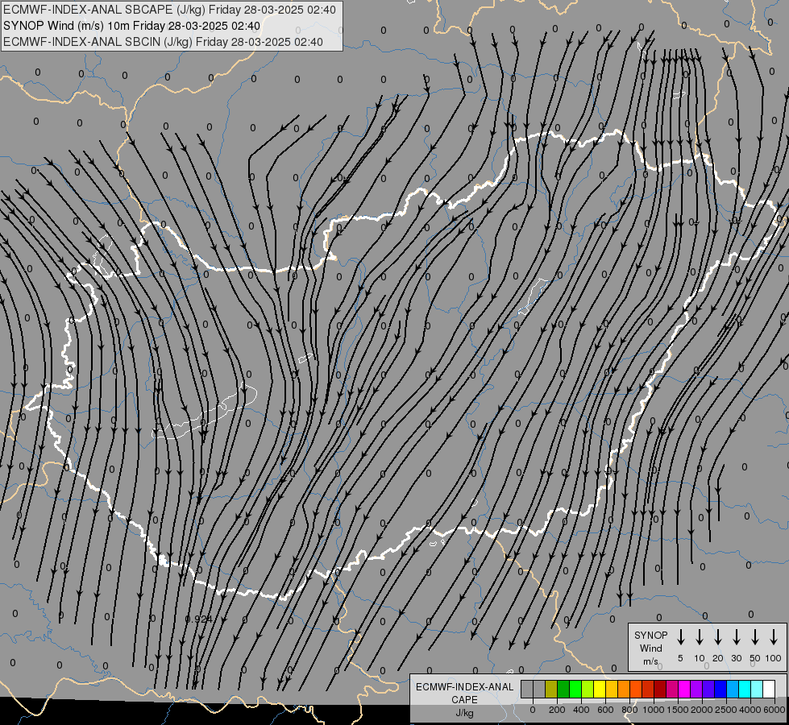This screenshot has width=789, height=725.
Task: Pick the dark green CAPE legend swatch
Action: coord(563,689)
